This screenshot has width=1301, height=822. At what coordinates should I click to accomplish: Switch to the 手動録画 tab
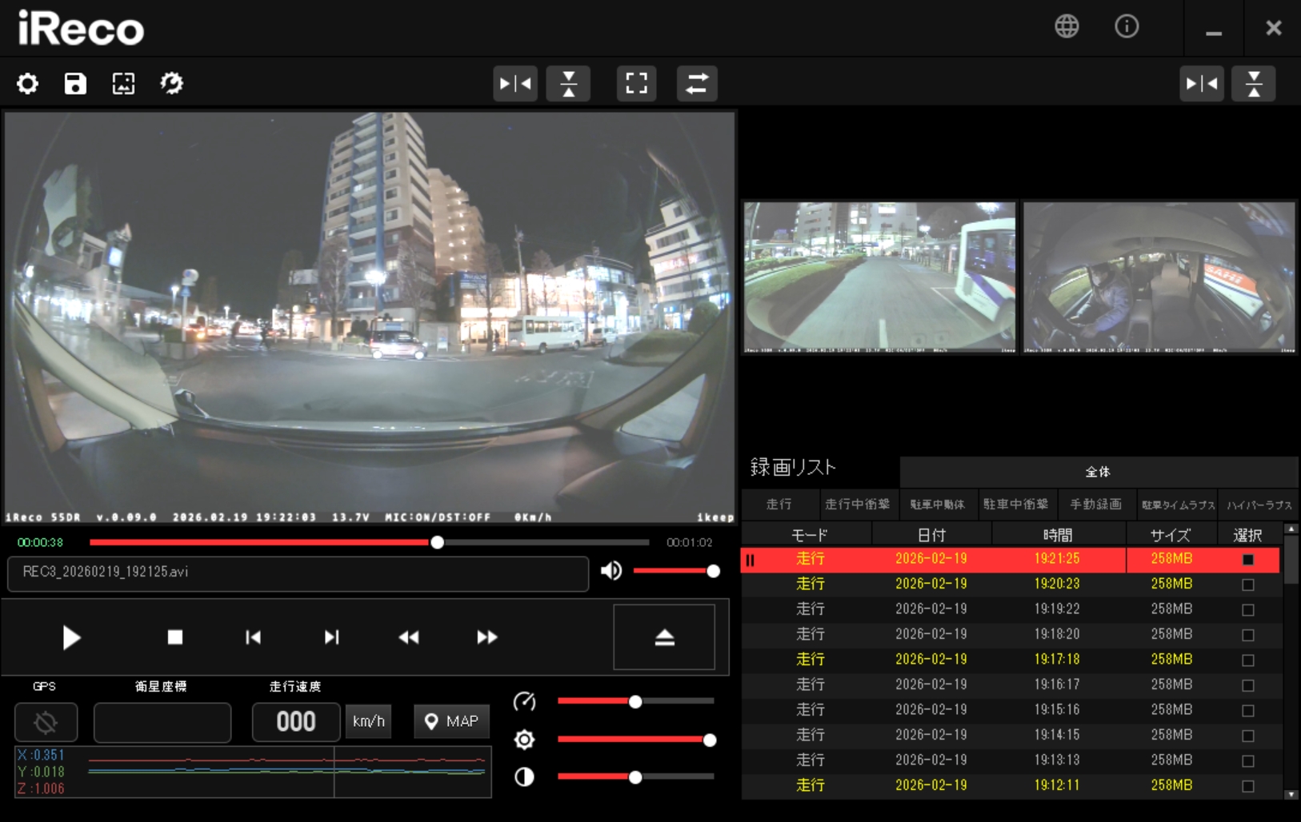pos(1095,505)
